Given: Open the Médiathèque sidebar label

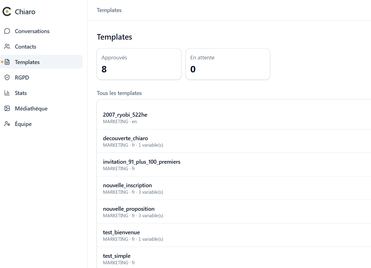Looking at the screenshot, I should [31, 109].
